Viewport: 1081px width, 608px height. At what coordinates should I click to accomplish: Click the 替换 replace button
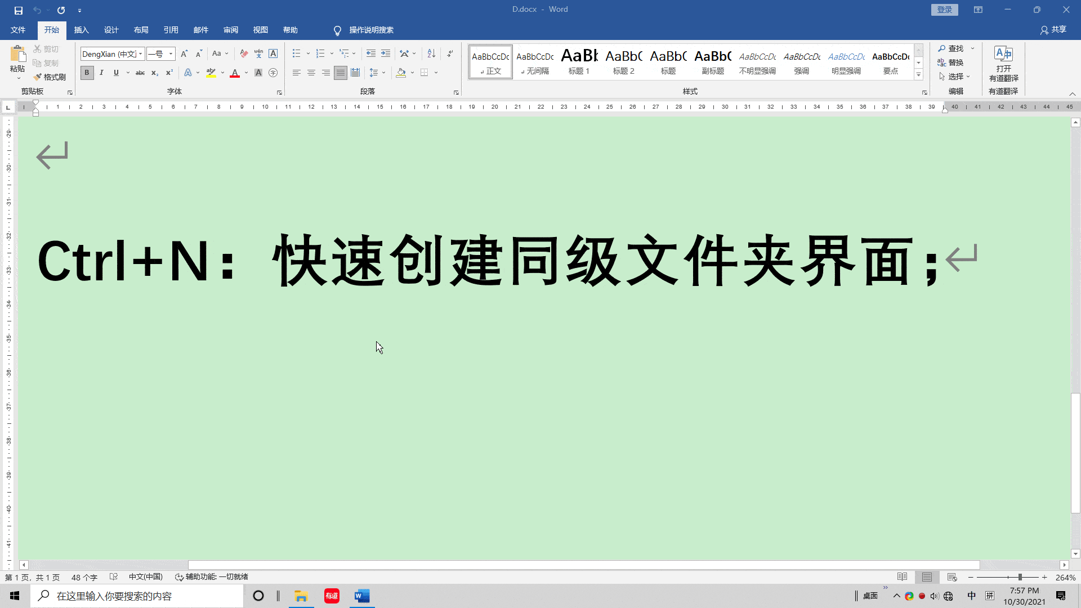coord(951,62)
